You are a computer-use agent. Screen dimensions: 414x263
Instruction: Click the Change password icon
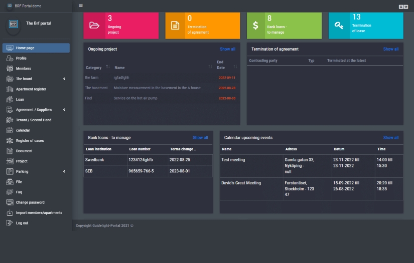pos(10,202)
